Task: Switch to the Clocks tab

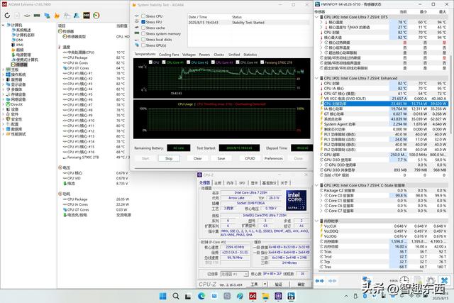Action: (x=219, y=55)
